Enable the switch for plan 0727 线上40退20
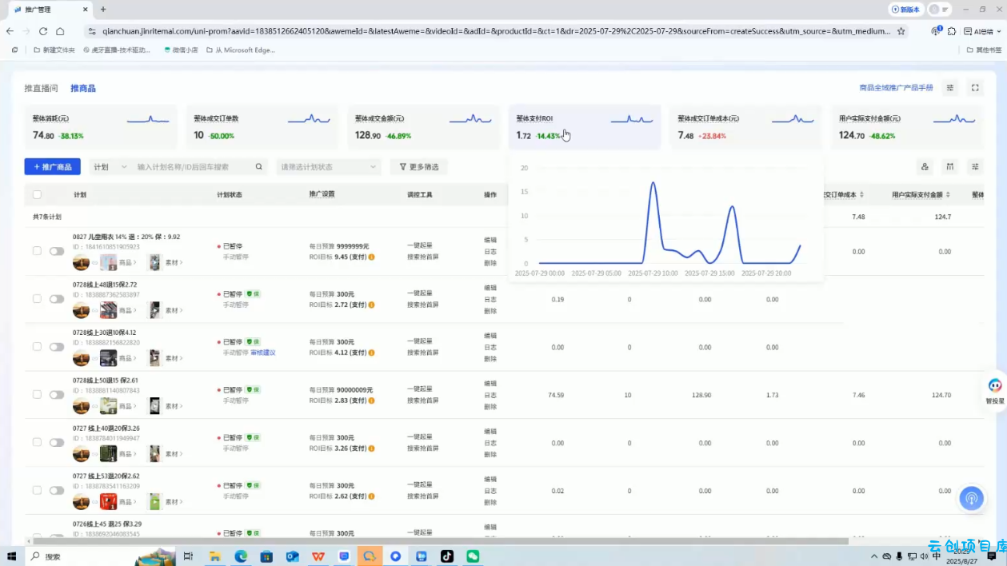The image size is (1007, 566). (57, 443)
